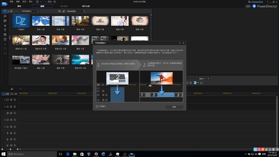Click the redo arrow in top toolbar
The image size is (279, 157).
pyautogui.click(x=45, y=2)
